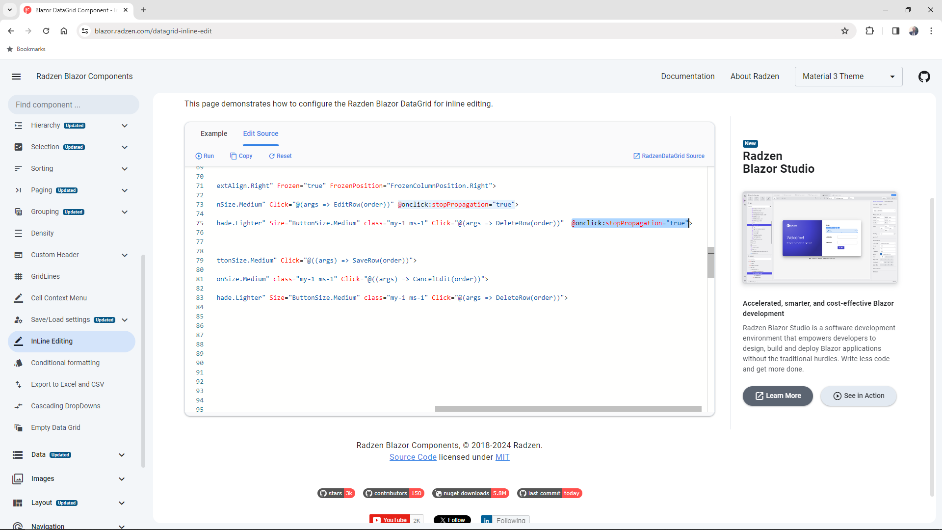
Task: Expand the Data section chevron
Action: pyautogui.click(x=122, y=455)
